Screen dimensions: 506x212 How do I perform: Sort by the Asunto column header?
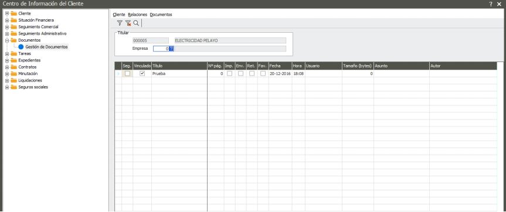tap(402, 66)
